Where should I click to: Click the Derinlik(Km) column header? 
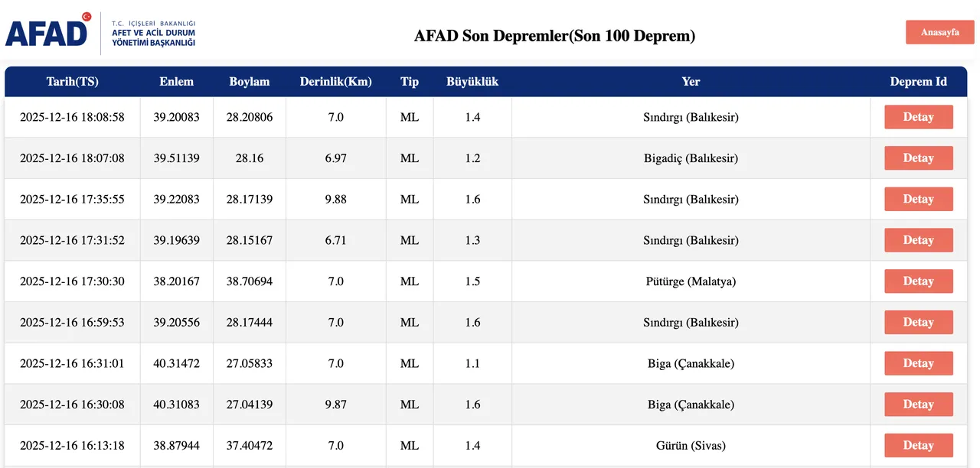[335, 81]
